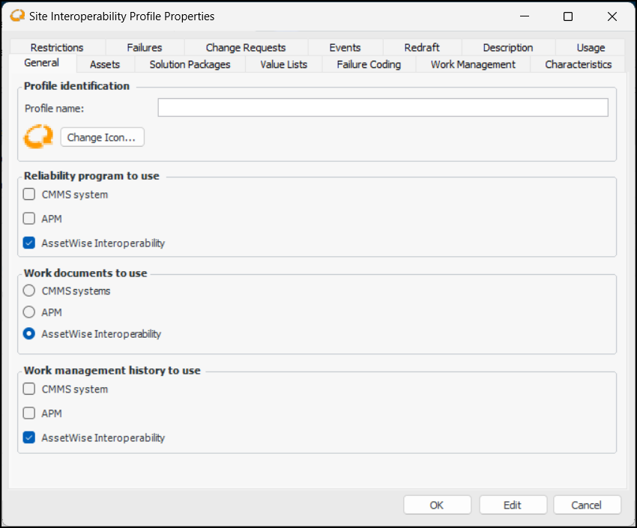This screenshot has width=637, height=528.
Task: Uncheck AssetWise Interoperability in Reliability program
Action: 28,243
